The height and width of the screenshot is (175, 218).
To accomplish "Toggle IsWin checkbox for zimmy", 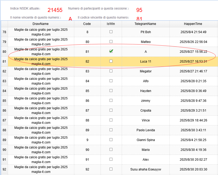I will coord(111,100).
